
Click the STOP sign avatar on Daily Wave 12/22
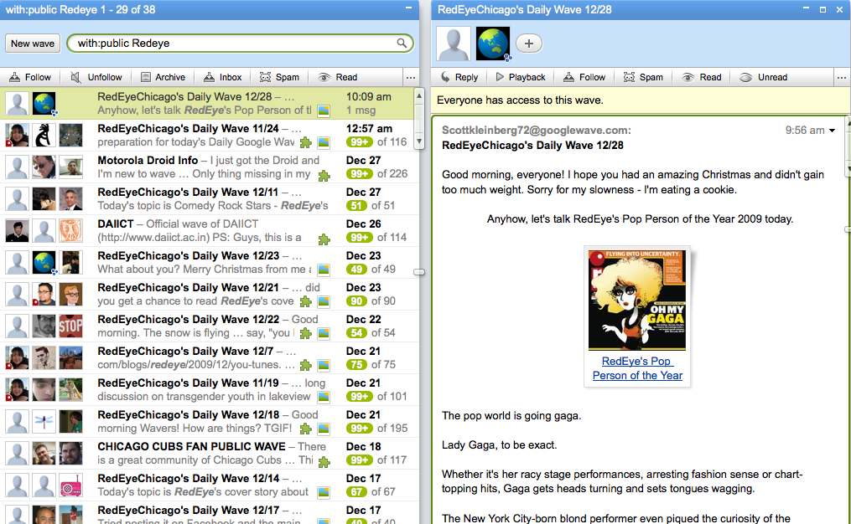point(70,326)
